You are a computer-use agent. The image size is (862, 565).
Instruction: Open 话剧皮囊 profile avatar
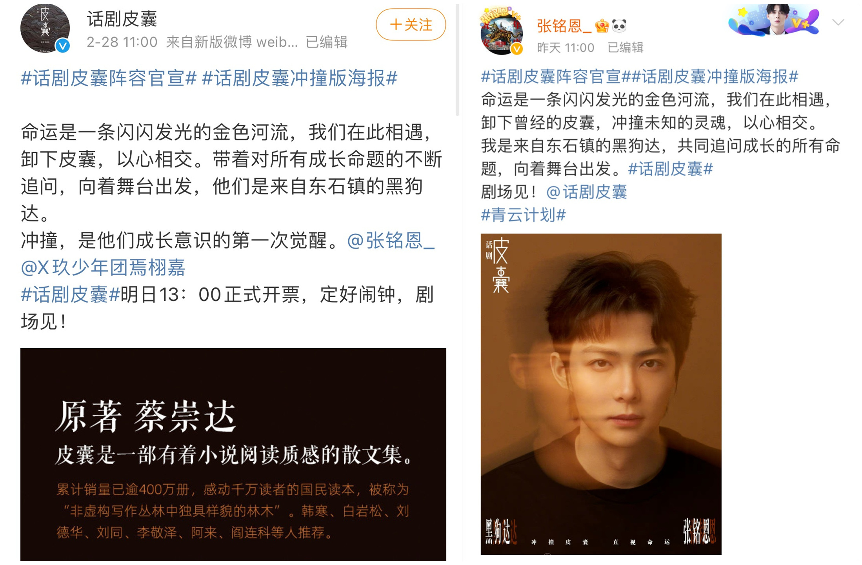click(x=45, y=28)
